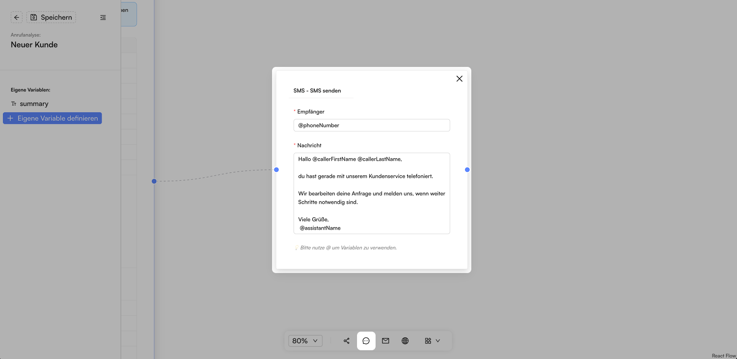737x359 pixels.
Task: Collapse the sidebar with the indent icon
Action: point(103,18)
